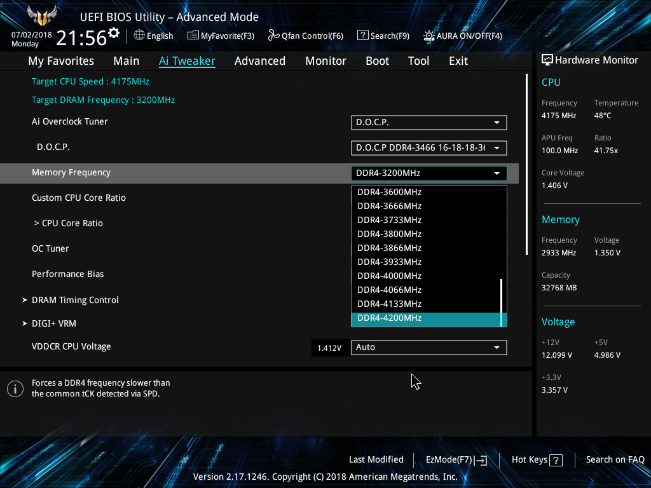Choose DDR4-3933MHz from the list
Screen dimensions: 651x488
click(x=427, y=262)
